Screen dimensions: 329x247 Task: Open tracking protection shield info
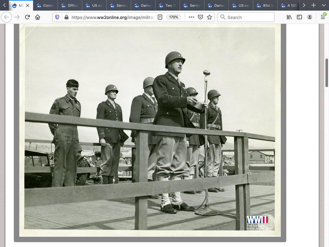[57, 17]
